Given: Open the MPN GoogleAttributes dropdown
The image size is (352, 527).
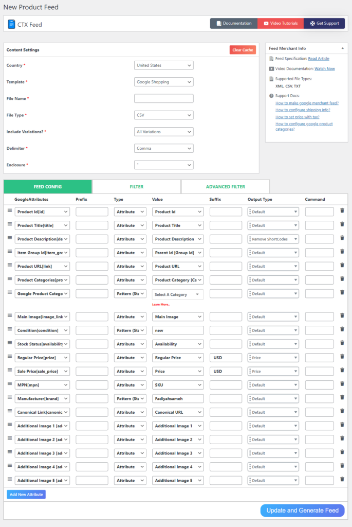Looking at the screenshot, I should click(x=42, y=385).
